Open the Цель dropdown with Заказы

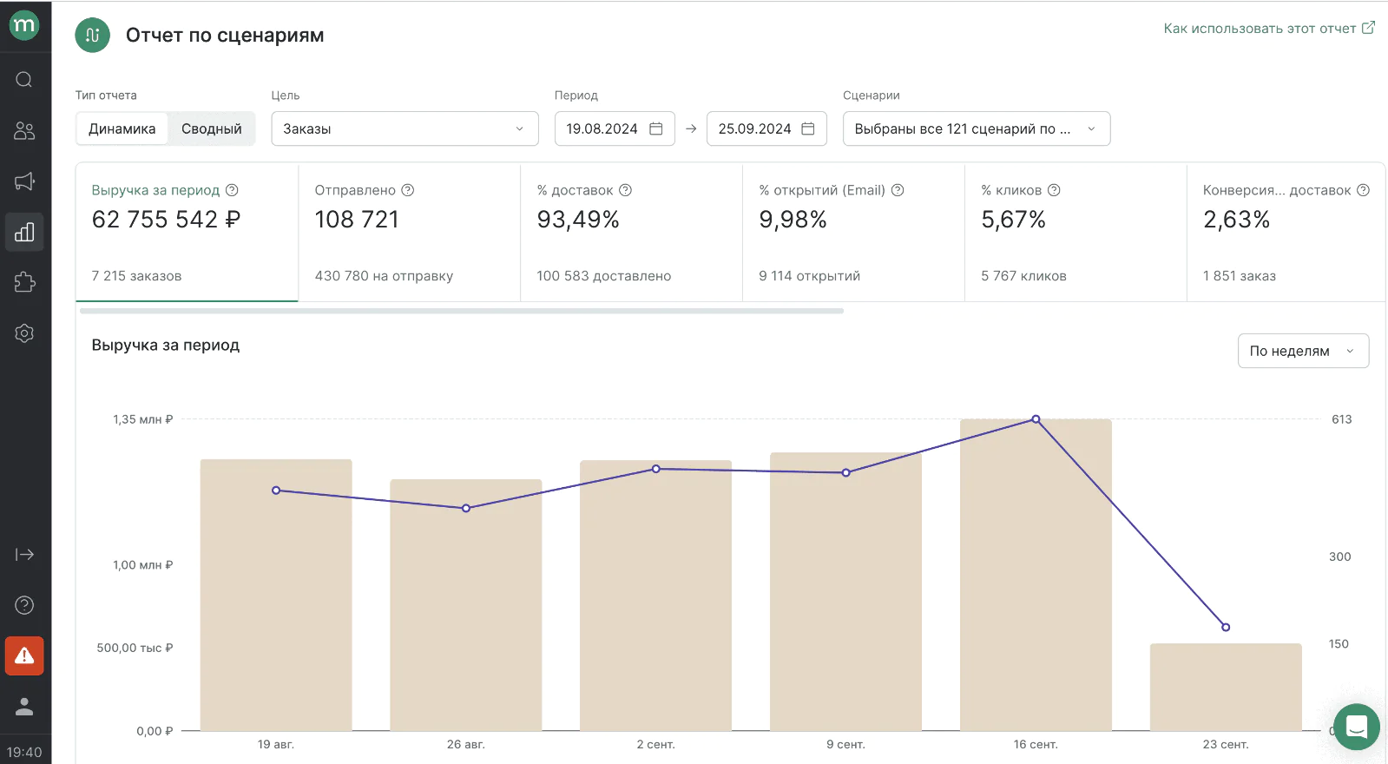pos(405,128)
